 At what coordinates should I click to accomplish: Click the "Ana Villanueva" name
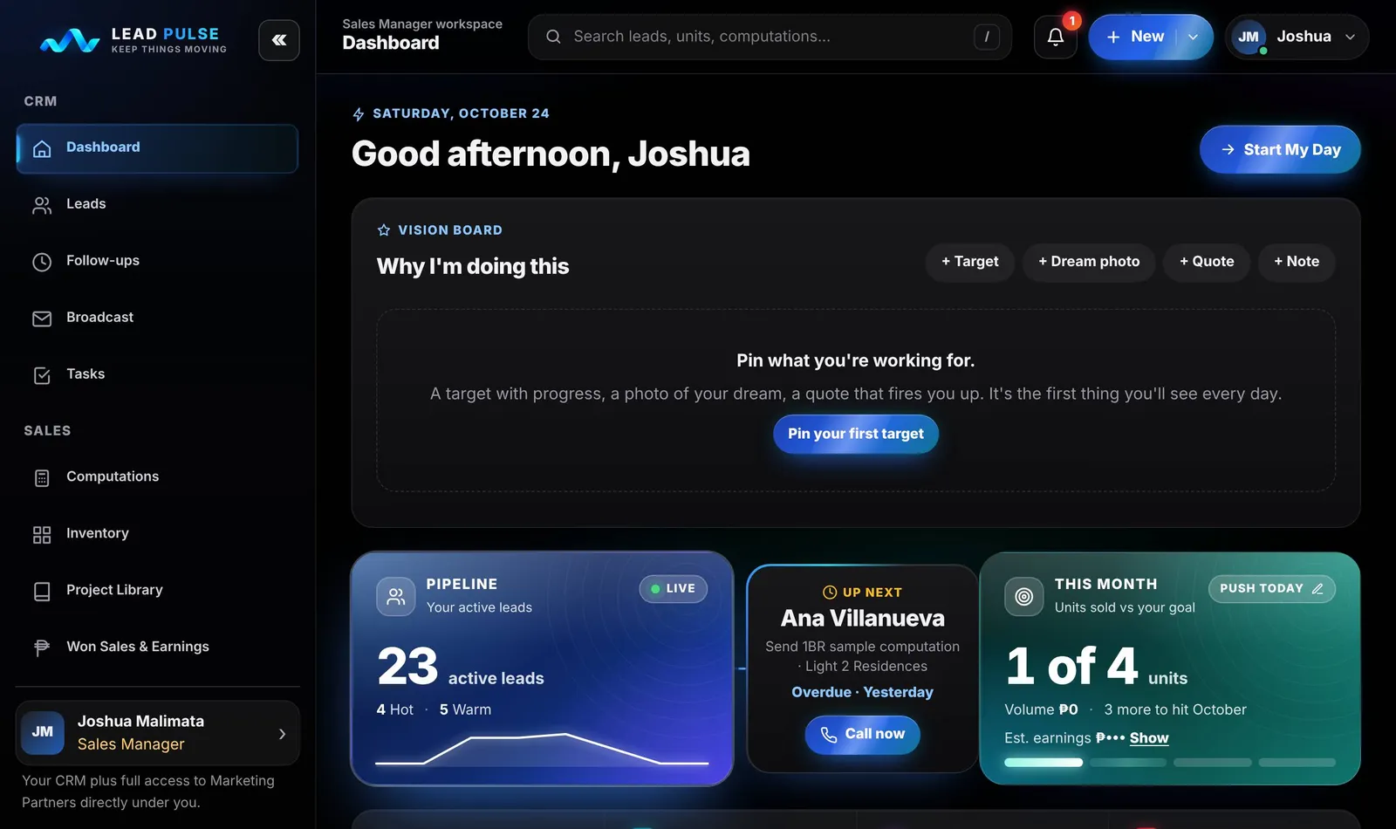pos(863,619)
